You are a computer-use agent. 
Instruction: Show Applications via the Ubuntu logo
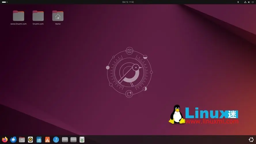(251, 140)
